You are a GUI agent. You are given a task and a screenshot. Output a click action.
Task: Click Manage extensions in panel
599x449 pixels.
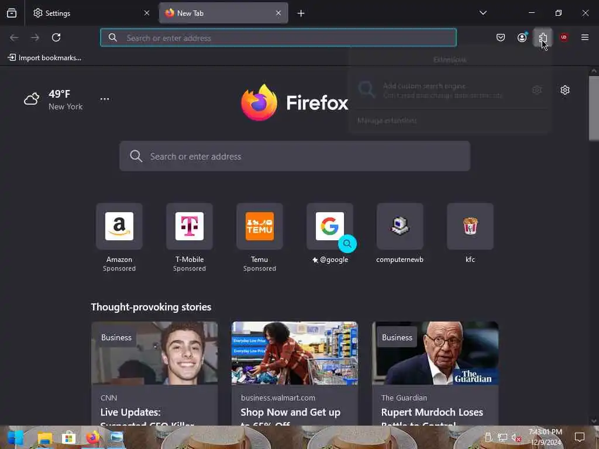tap(387, 120)
